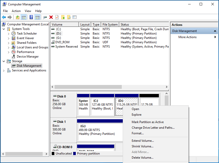219x163 pixels.
Task: Click the Forward arrow toolbar icon
Action: click(x=10, y=17)
